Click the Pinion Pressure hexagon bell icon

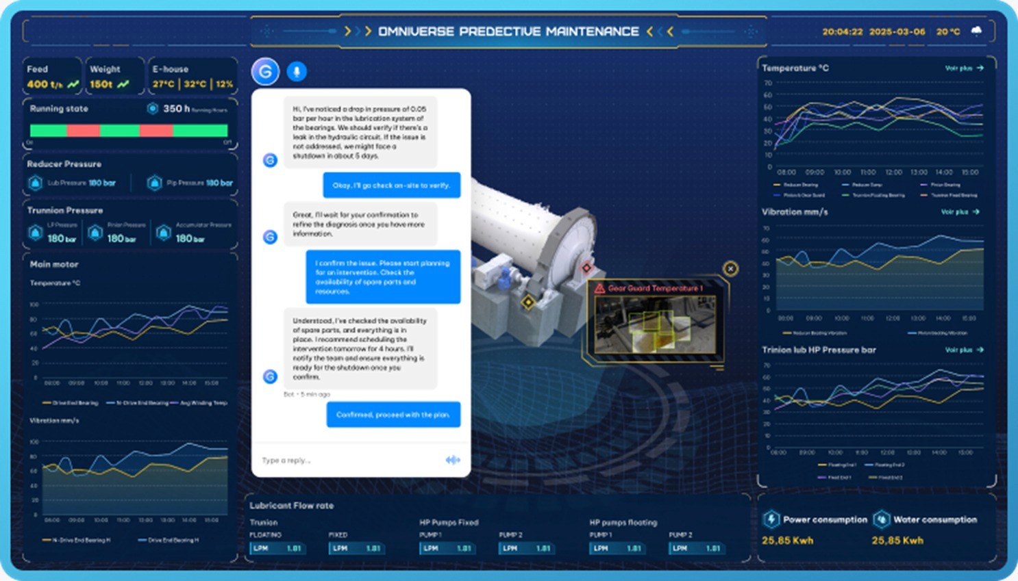pos(96,233)
